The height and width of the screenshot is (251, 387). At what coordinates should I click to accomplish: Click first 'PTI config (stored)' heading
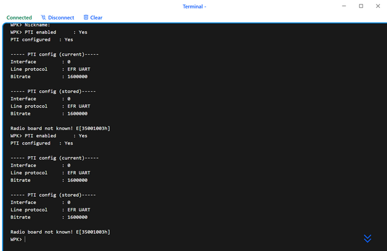(53, 92)
